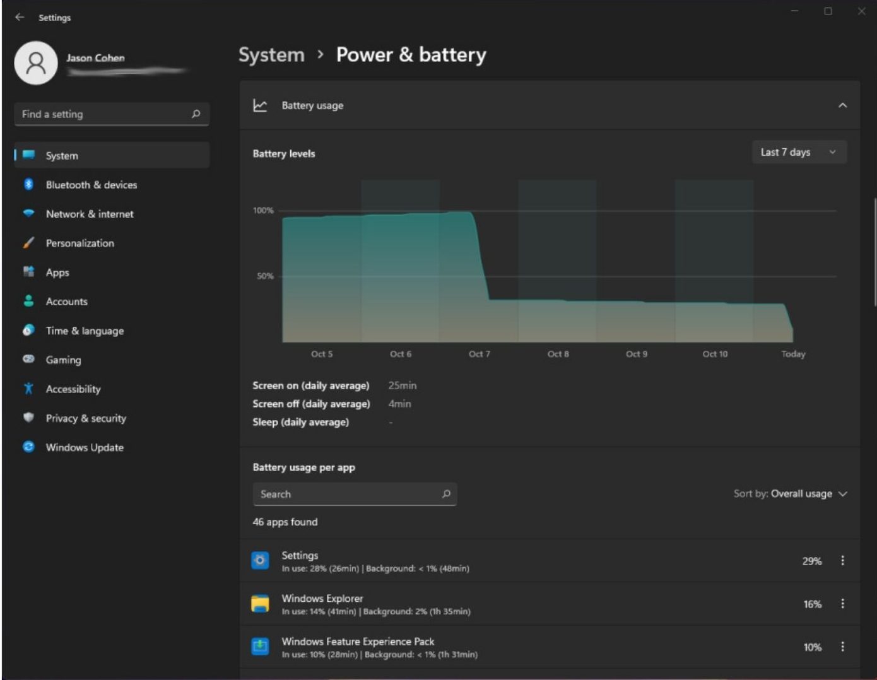Open more options for Settings app
The width and height of the screenshot is (877, 680).
coord(842,560)
